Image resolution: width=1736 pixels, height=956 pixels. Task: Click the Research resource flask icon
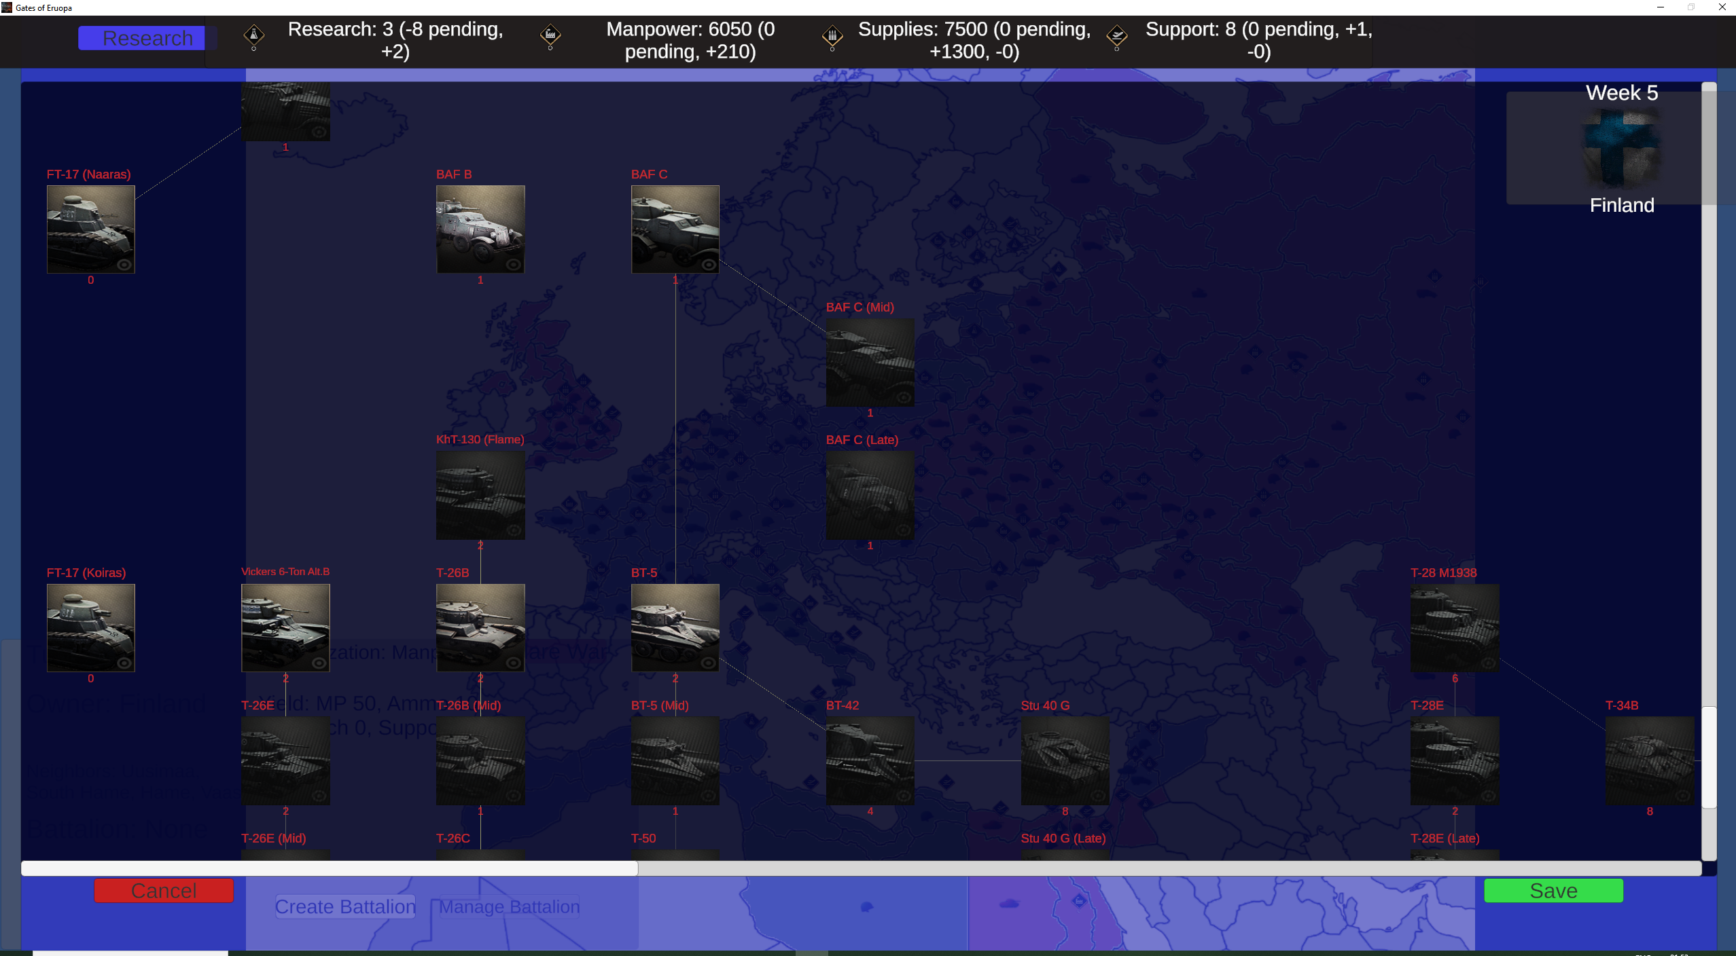254,35
